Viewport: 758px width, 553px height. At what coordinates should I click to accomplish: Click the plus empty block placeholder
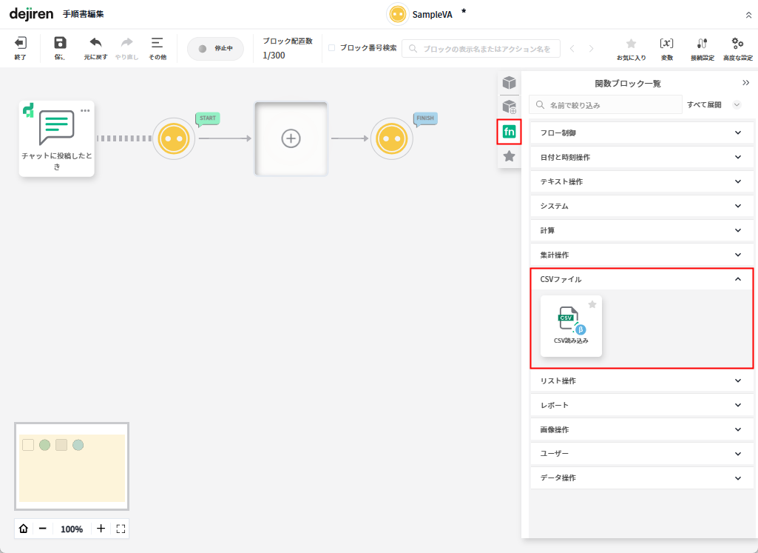pyautogui.click(x=291, y=138)
